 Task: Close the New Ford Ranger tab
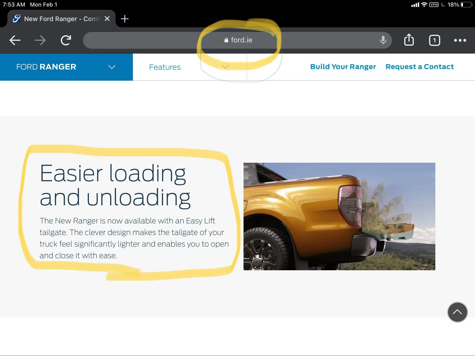(107, 19)
